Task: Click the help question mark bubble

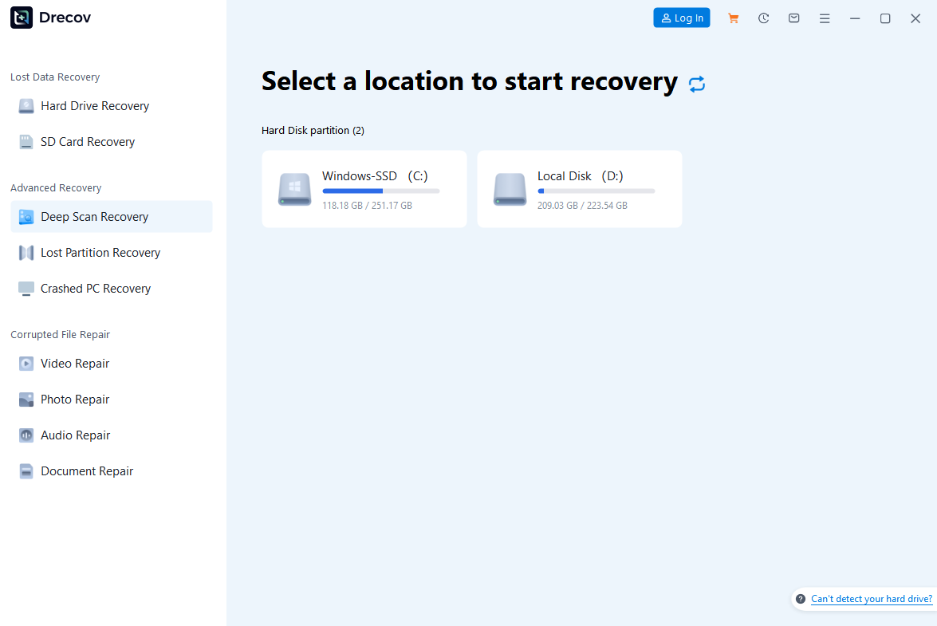Action: click(800, 599)
